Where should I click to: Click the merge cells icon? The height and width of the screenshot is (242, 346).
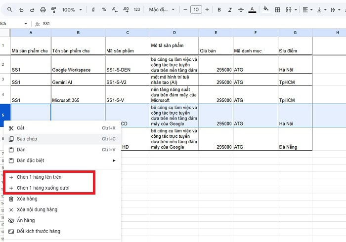click(x=289, y=10)
